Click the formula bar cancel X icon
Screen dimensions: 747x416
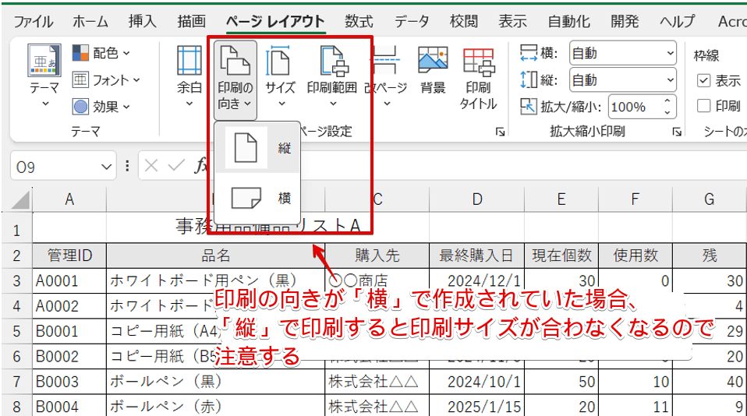point(151,166)
